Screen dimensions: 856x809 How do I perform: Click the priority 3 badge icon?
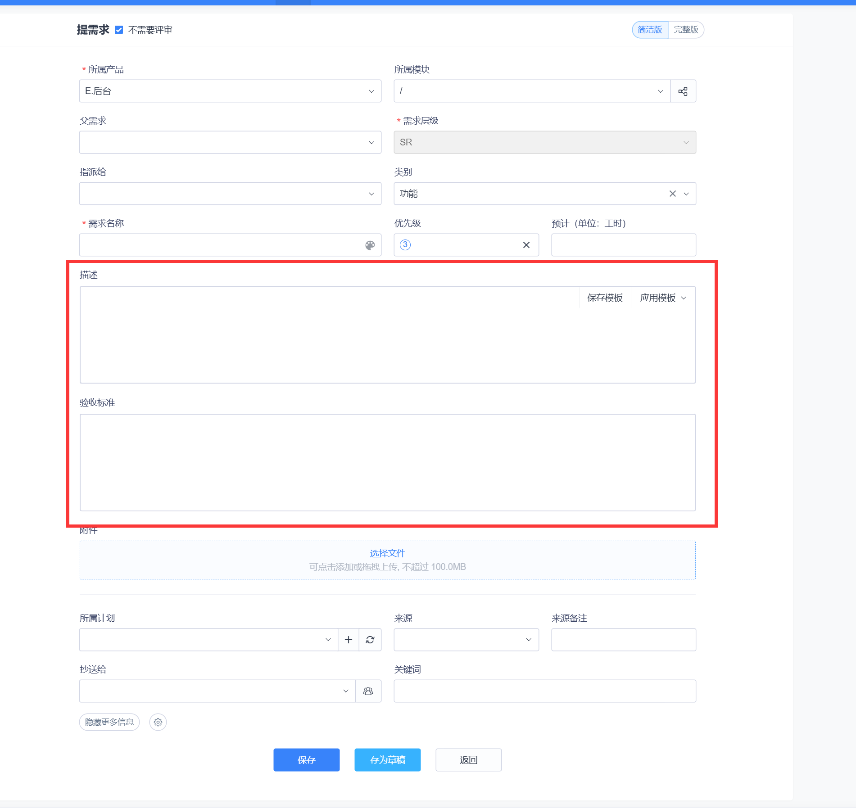[x=405, y=245]
